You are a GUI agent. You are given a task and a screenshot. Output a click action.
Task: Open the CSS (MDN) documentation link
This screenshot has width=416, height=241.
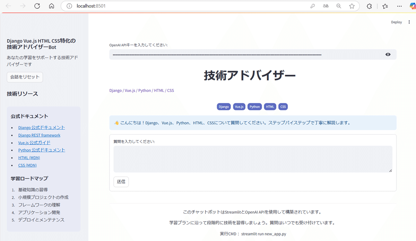coord(27,165)
